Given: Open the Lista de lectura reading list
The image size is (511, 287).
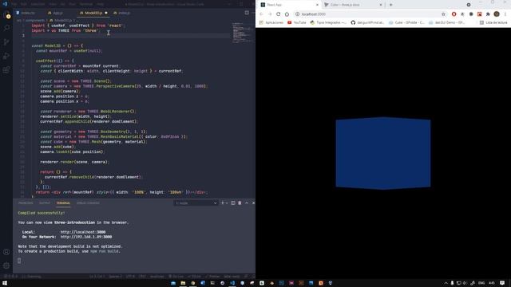Looking at the screenshot, I should pos(493,23).
